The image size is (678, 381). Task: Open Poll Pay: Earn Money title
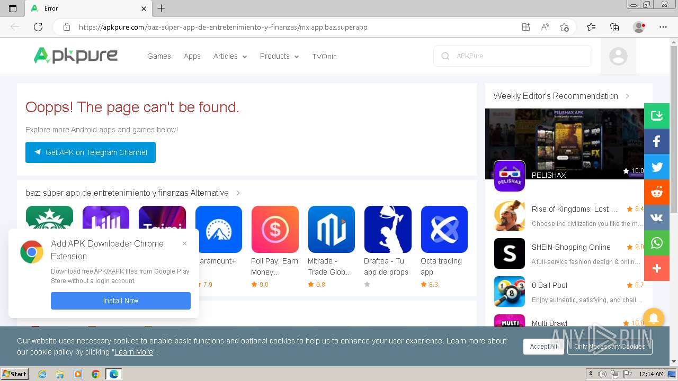(x=274, y=266)
